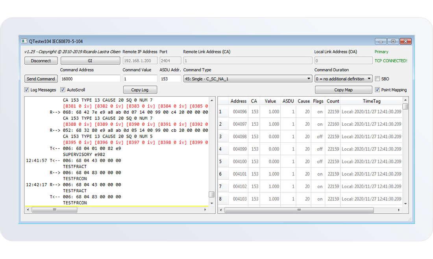Select the ASDU Addr. input field
Viewport: 433px width, 259px height.
(x=170, y=79)
